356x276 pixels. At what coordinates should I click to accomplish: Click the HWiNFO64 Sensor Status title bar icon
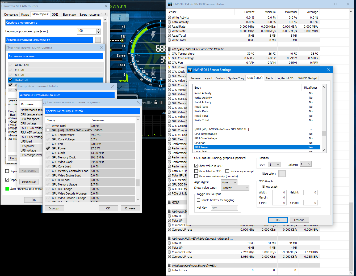tap(170, 4)
